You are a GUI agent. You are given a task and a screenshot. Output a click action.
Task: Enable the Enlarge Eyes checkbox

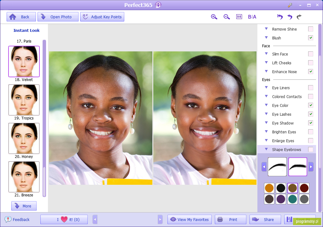click(x=311, y=141)
